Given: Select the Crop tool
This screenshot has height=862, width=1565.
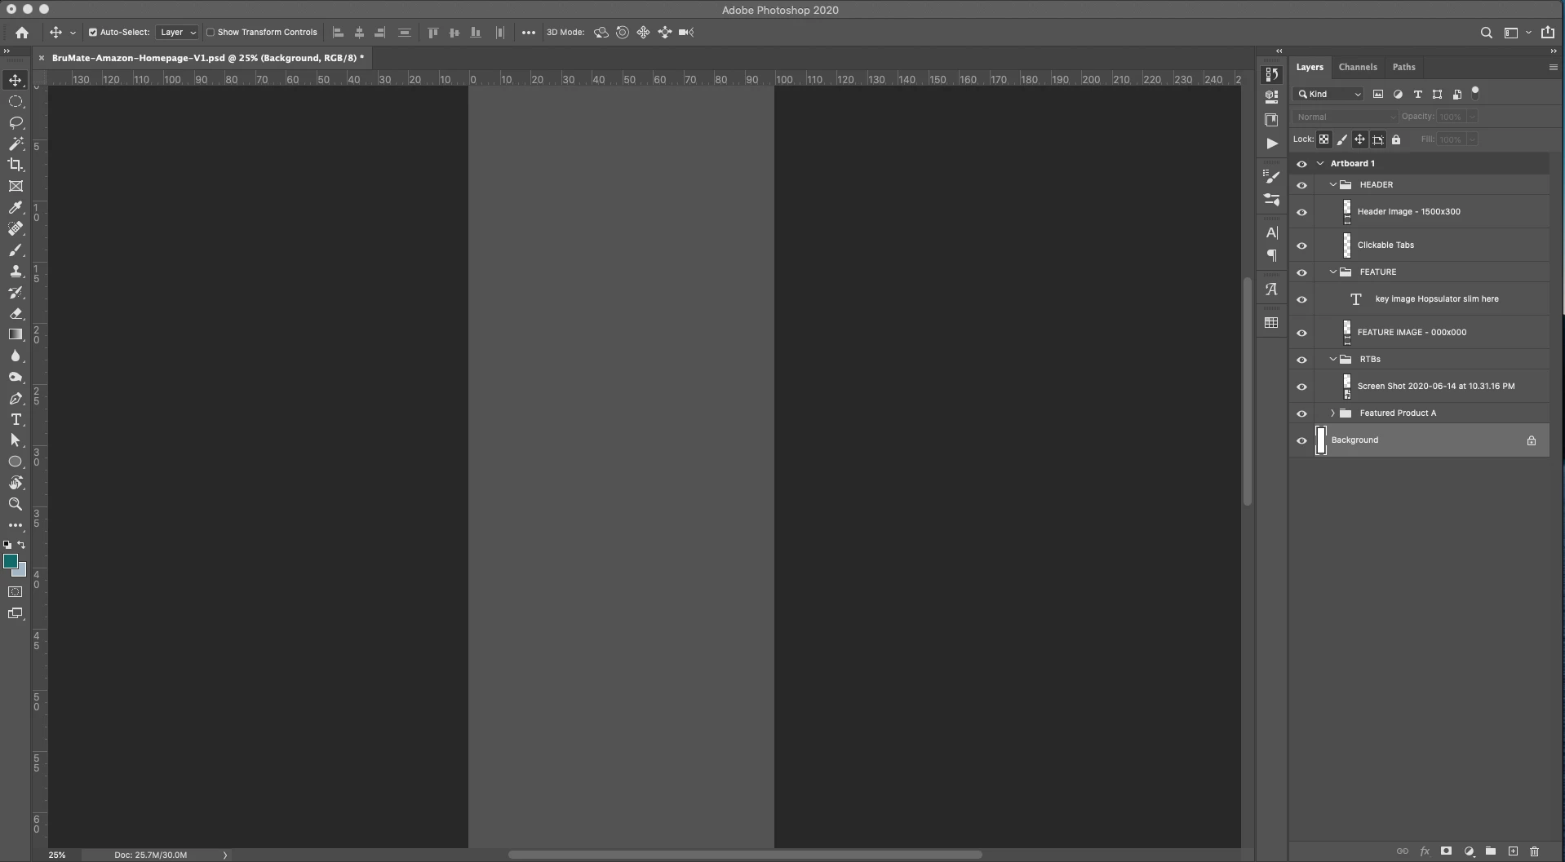Looking at the screenshot, I should (16, 165).
